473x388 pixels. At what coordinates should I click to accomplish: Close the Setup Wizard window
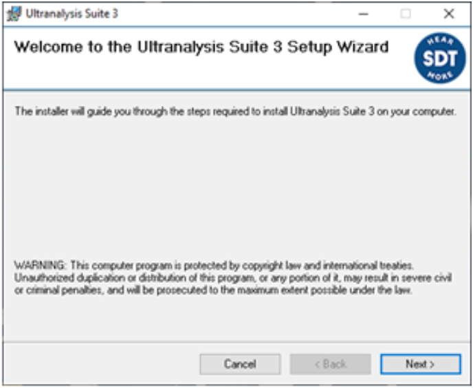449,14
